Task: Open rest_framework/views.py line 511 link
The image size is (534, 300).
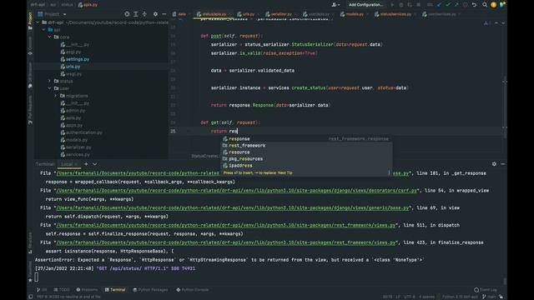Action: click(226, 225)
